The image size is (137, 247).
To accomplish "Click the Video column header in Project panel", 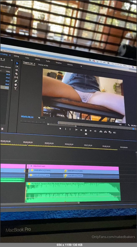I will tap(8, 72).
